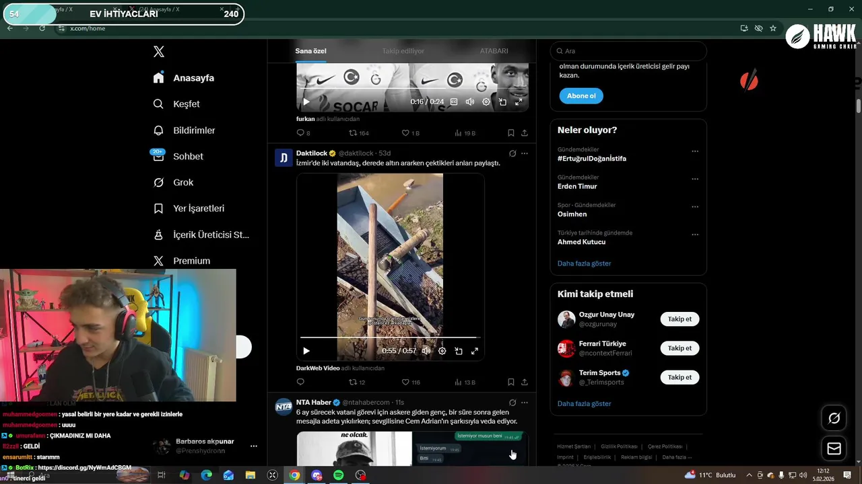Ask Grok about the NTA Haber post
Screen dimensions: 862x484
(512, 403)
